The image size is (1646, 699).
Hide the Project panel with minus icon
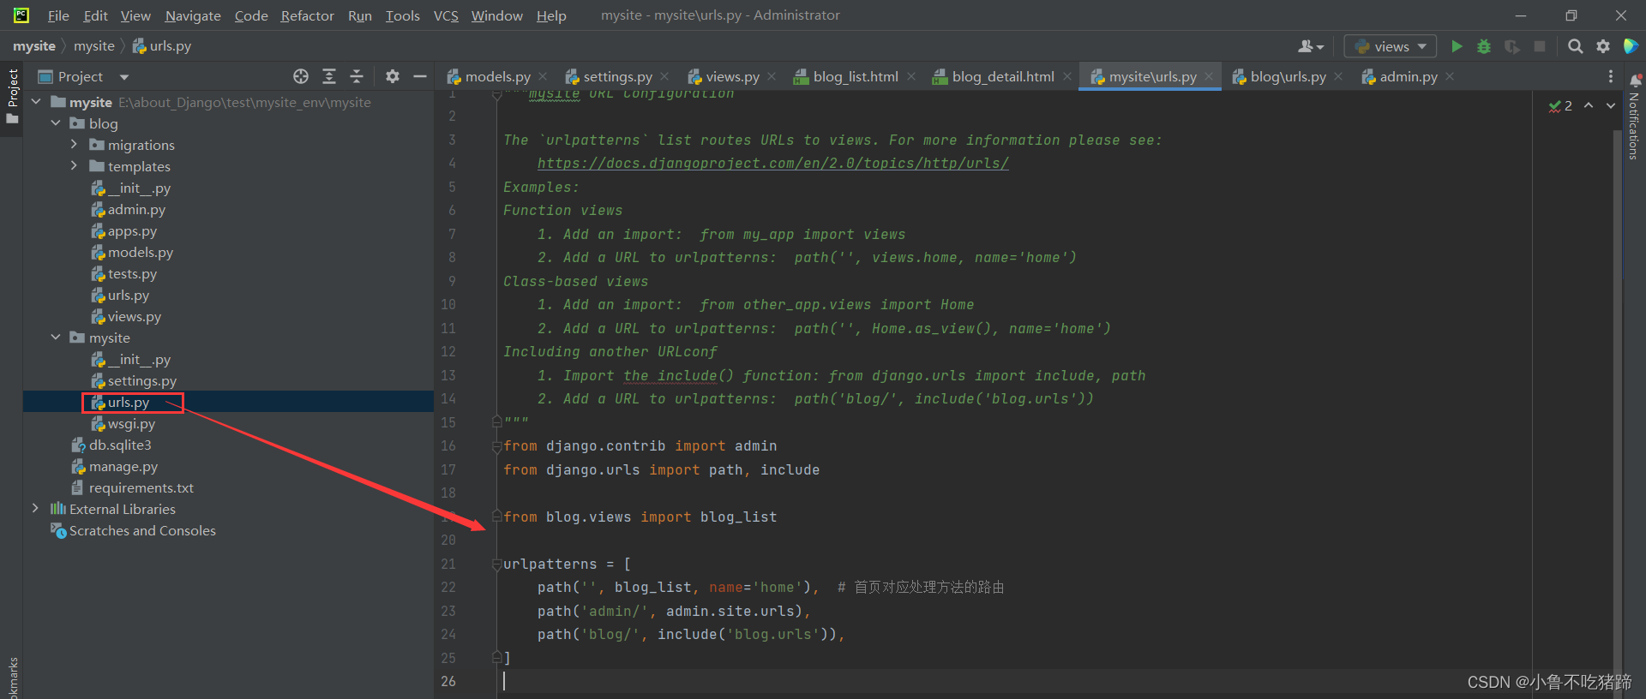point(420,76)
